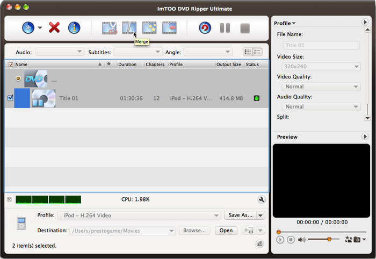This screenshot has height=259, width=376.
Task: Click the Pause button in toolbar
Action: coord(225,28)
